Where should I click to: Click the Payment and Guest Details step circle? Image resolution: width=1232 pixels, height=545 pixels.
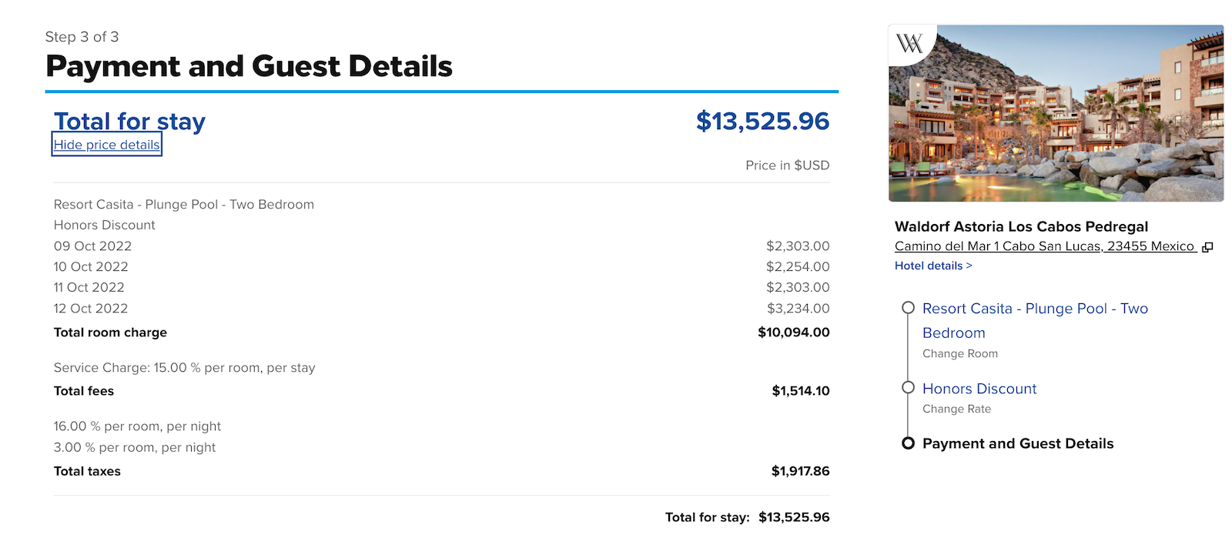coord(909,443)
